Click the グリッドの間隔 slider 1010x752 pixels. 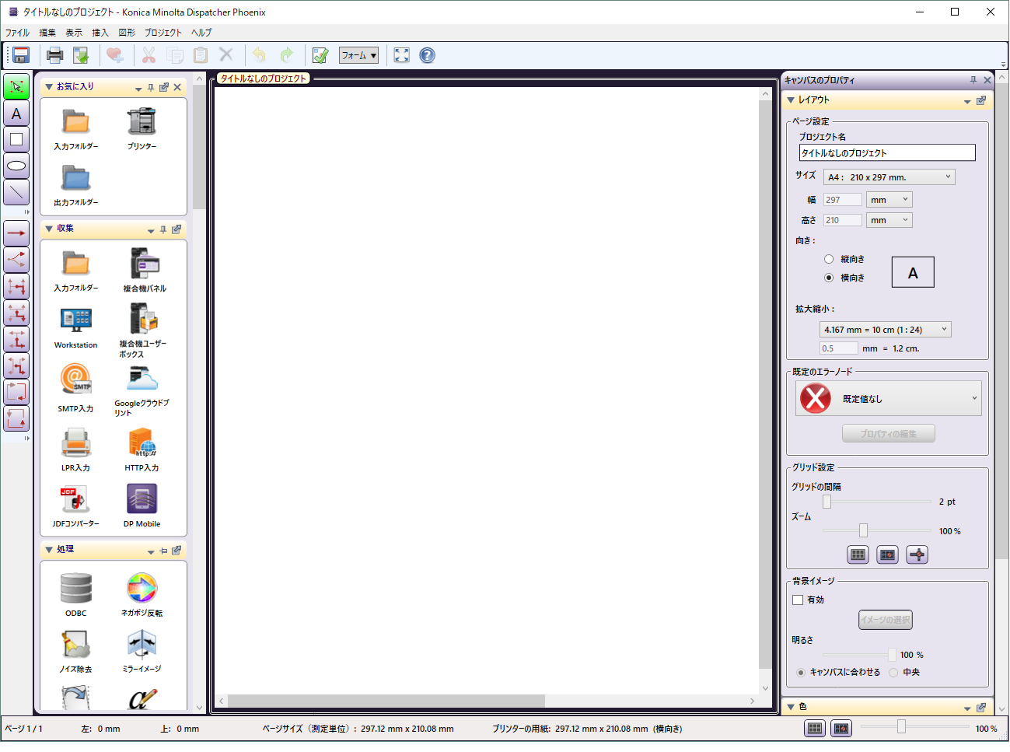point(876,502)
